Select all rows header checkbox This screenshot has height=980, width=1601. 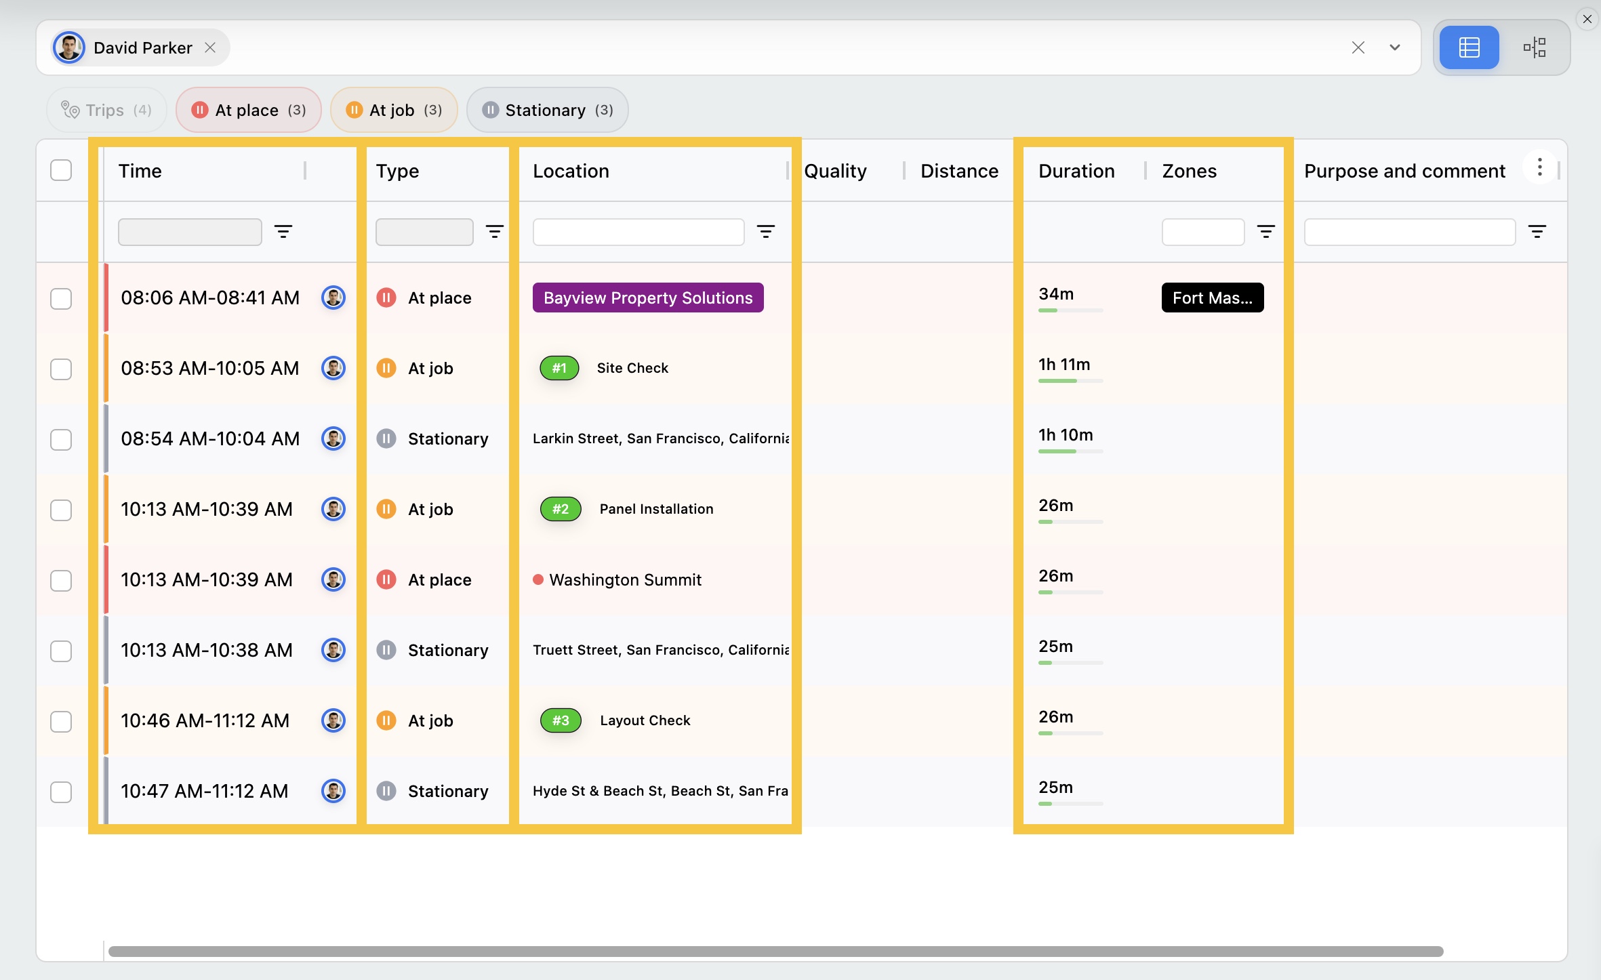[x=61, y=170]
